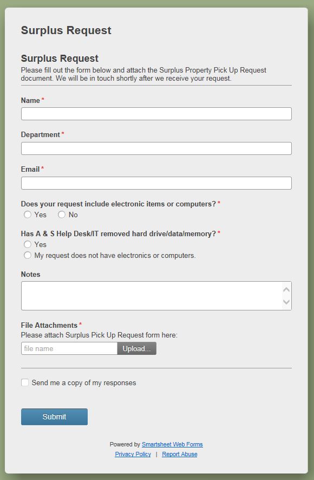The height and width of the screenshot is (480, 314).
Task: Click the Report Abuse link
Action: 180,454
